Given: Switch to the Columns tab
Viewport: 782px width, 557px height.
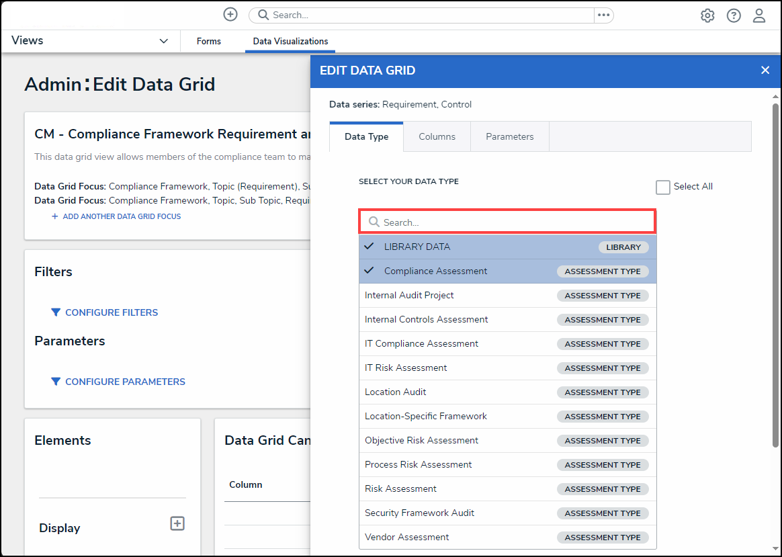Looking at the screenshot, I should [x=437, y=136].
